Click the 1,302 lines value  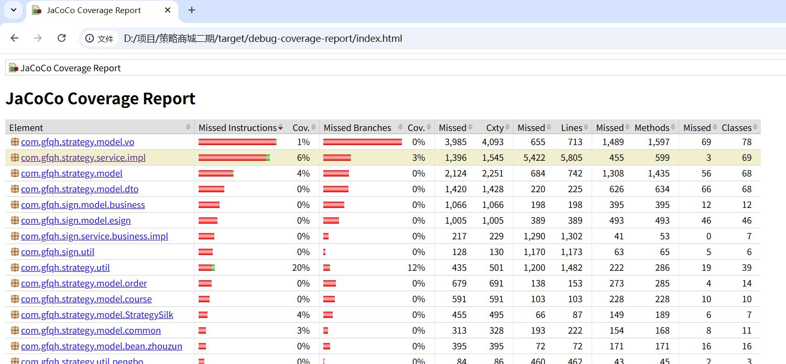click(x=571, y=236)
